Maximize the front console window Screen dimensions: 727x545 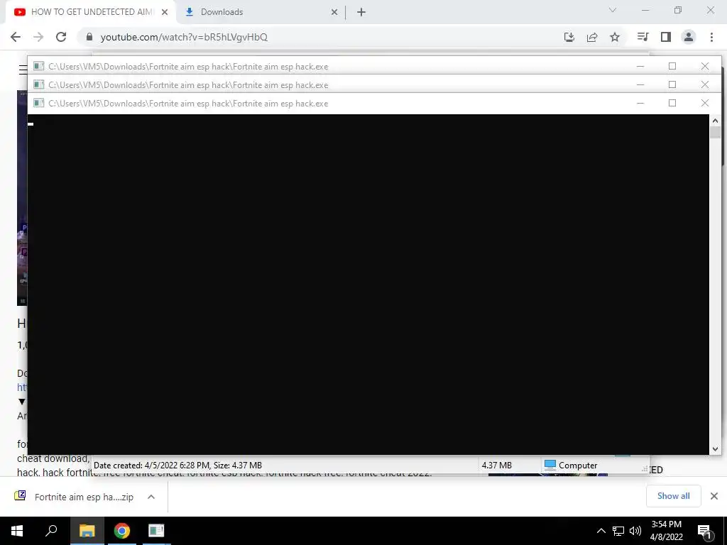tap(672, 103)
